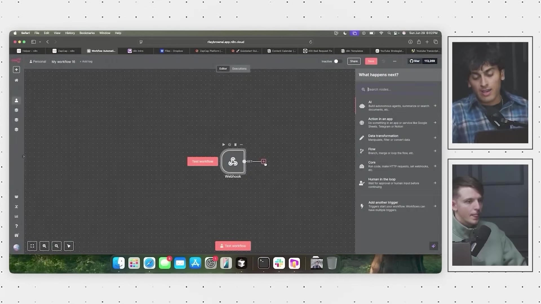This screenshot has width=541, height=304.
Task: Open Terminal from the Dock
Action: pyautogui.click(x=264, y=263)
